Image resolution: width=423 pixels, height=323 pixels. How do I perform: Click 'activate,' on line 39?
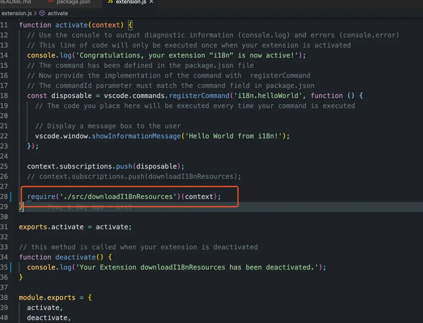click(45, 308)
